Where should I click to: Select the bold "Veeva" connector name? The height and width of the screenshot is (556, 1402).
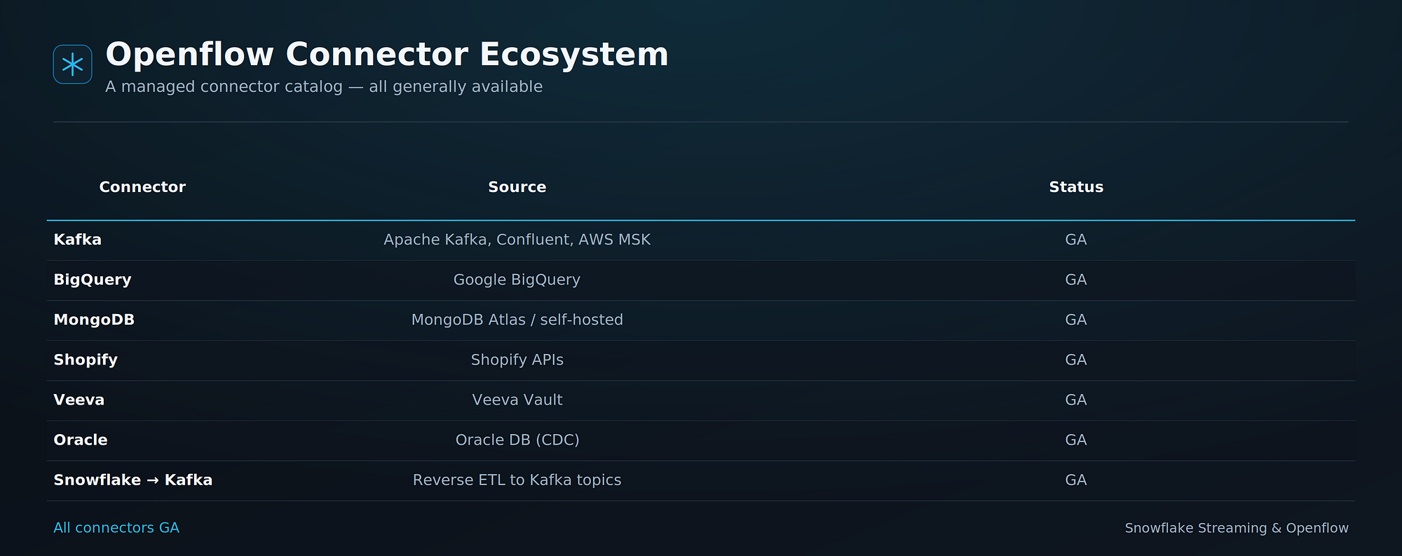tap(79, 400)
